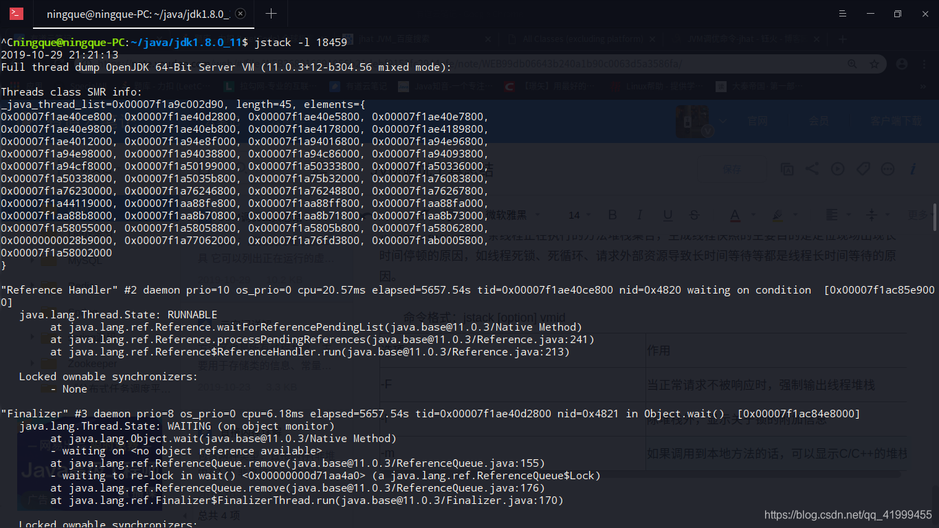The height and width of the screenshot is (528, 939).
Task: Click the 'Full thread dump OpenJDK' line
Action: click(226, 67)
